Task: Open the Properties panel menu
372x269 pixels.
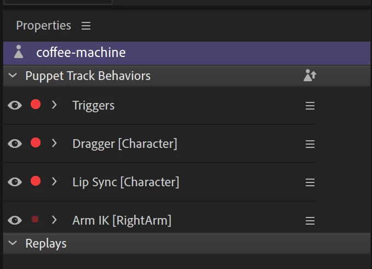Action: 86,26
